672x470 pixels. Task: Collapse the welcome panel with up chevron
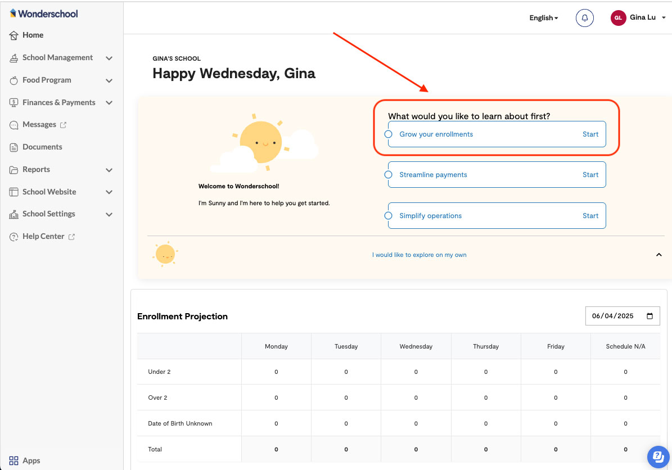click(x=659, y=255)
